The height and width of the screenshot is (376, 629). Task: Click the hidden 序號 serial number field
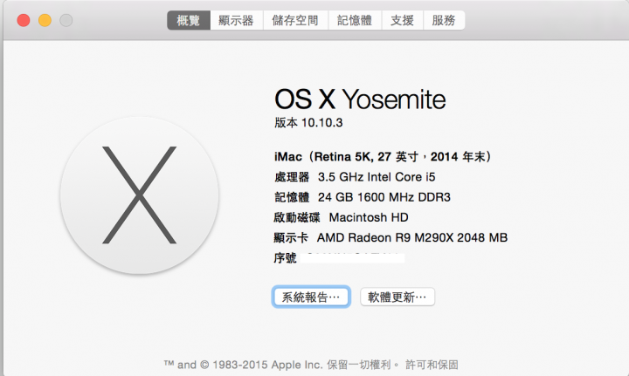[352, 258]
